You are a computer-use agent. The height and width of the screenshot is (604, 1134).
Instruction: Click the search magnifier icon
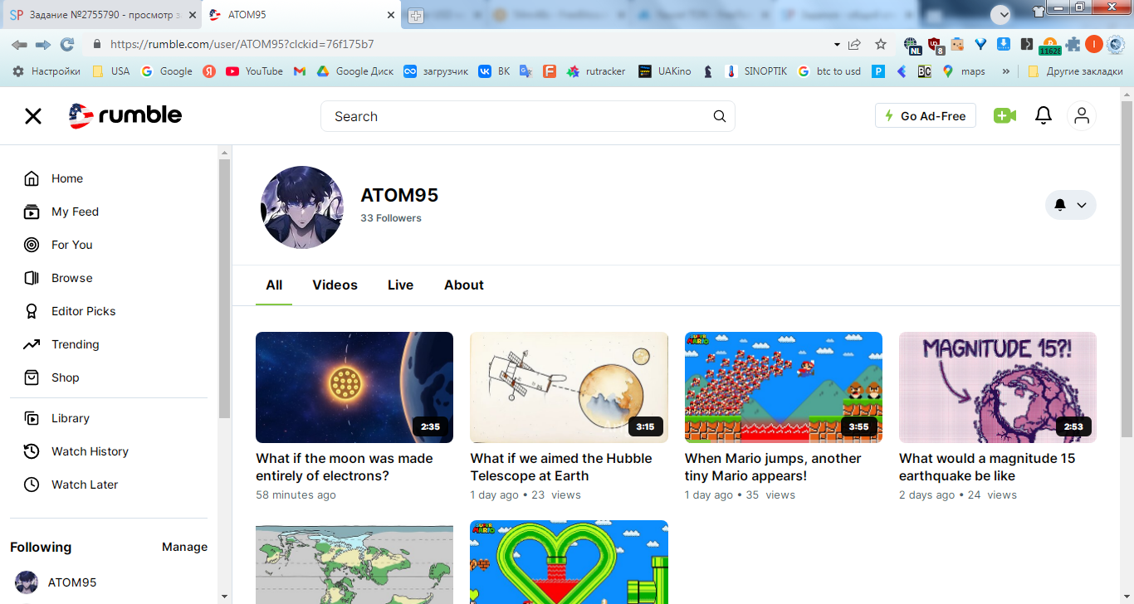(x=720, y=116)
